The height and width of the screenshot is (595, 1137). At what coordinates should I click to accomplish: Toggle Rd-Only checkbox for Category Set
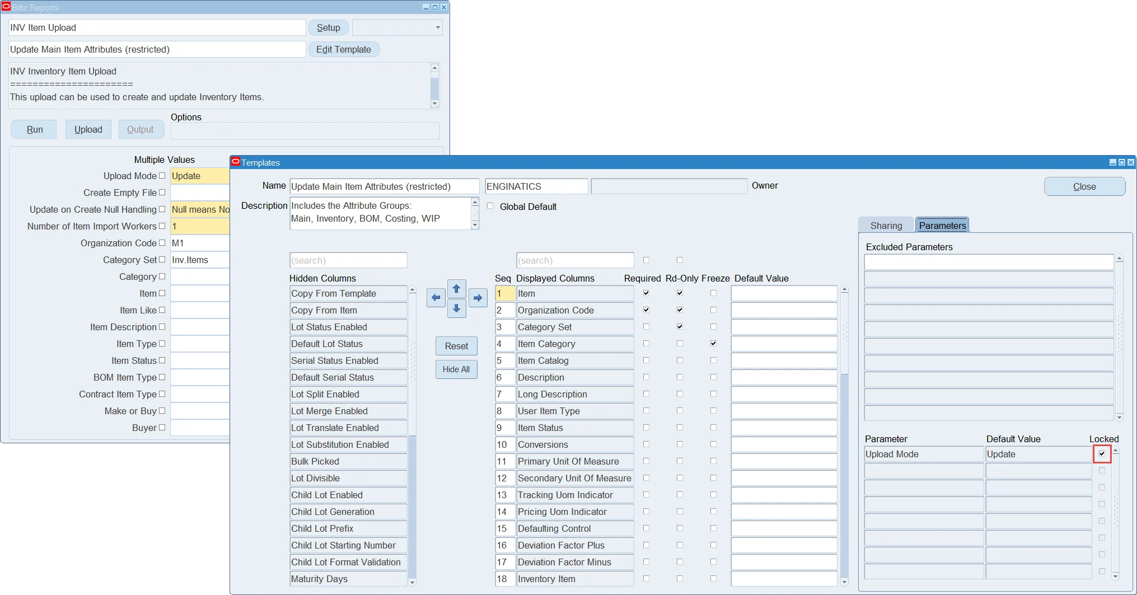point(680,327)
